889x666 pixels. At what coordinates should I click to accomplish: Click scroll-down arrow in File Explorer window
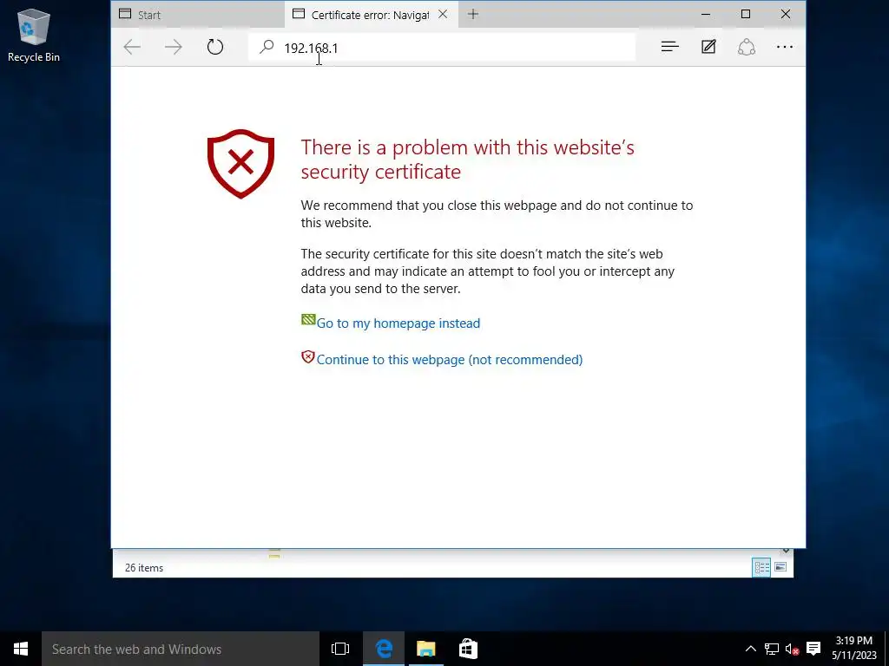coord(785,551)
